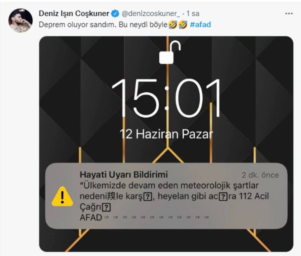Click the '2 dk. önce' notification time
Viewport: 301px width, 256px height.
click(260, 175)
